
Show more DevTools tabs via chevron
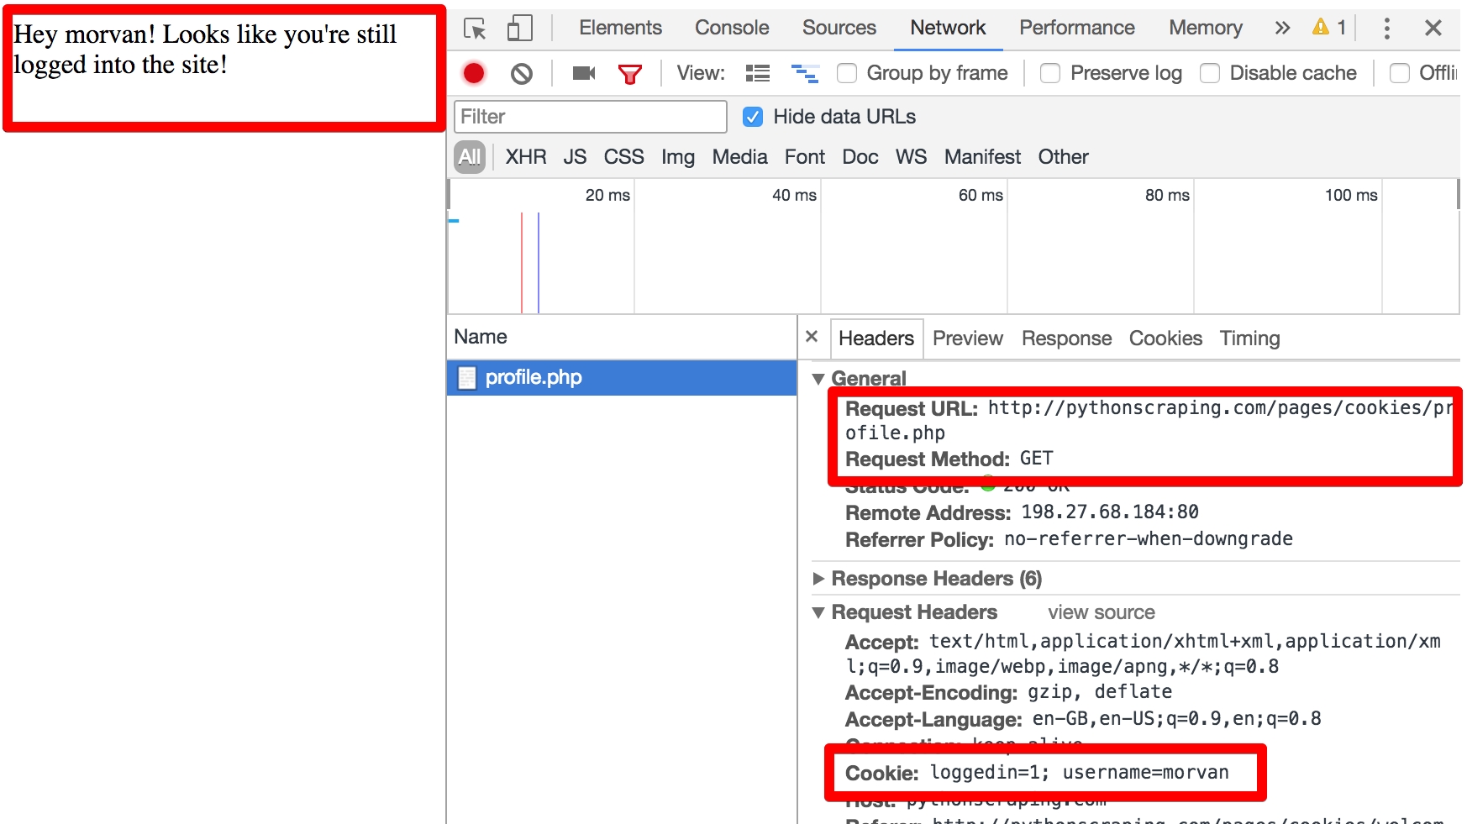(x=1282, y=29)
